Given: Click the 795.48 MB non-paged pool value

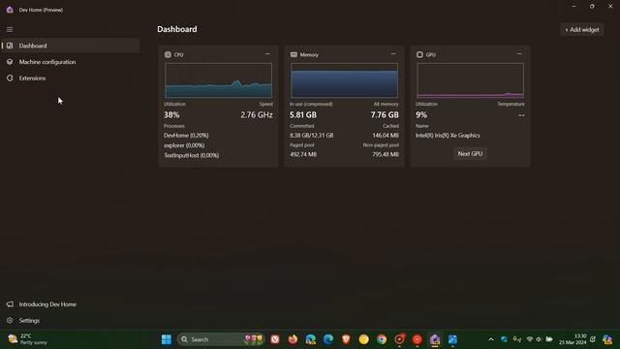Looking at the screenshot, I should pyautogui.click(x=386, y=154).
